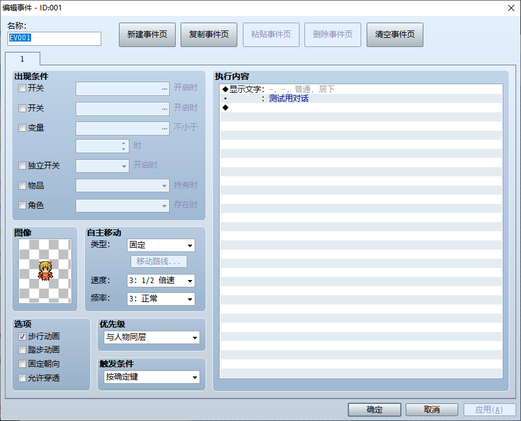Click the character sprite image preview
Image resolution: width=521 pixels, height=421 pixels.
[x=45, y=271]
